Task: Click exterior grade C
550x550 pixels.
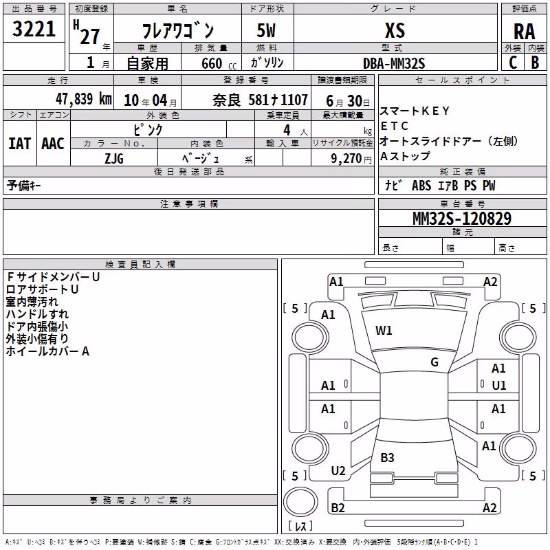Action: (513, 63)
